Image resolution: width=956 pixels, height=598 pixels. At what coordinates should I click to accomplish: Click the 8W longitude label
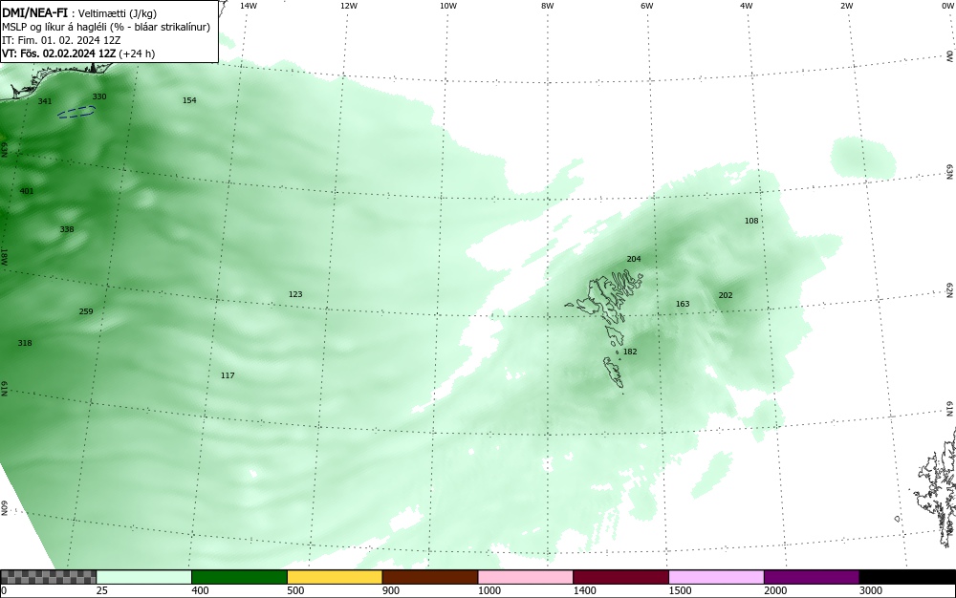548,6
